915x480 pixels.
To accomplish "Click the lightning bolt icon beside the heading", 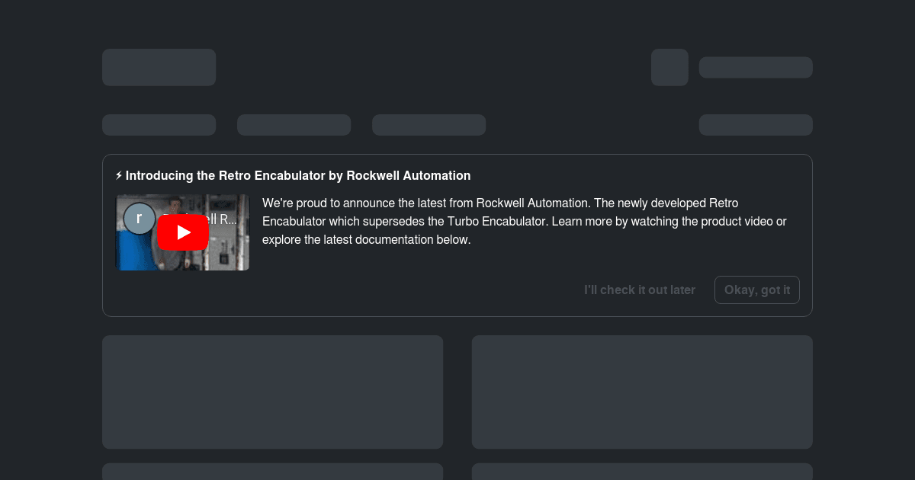I will pos(119,176).
